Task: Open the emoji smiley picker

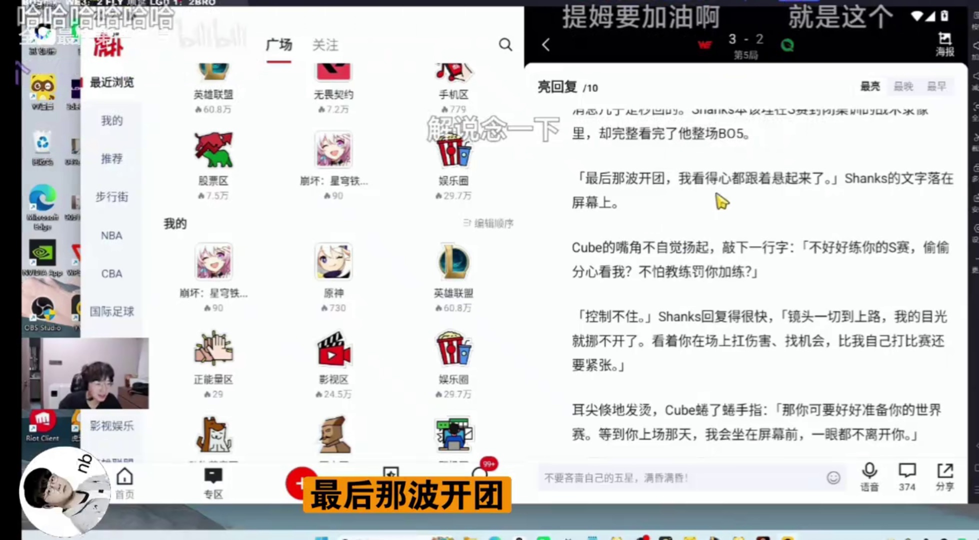Action: pyautogui.click(x=833, y=478)
